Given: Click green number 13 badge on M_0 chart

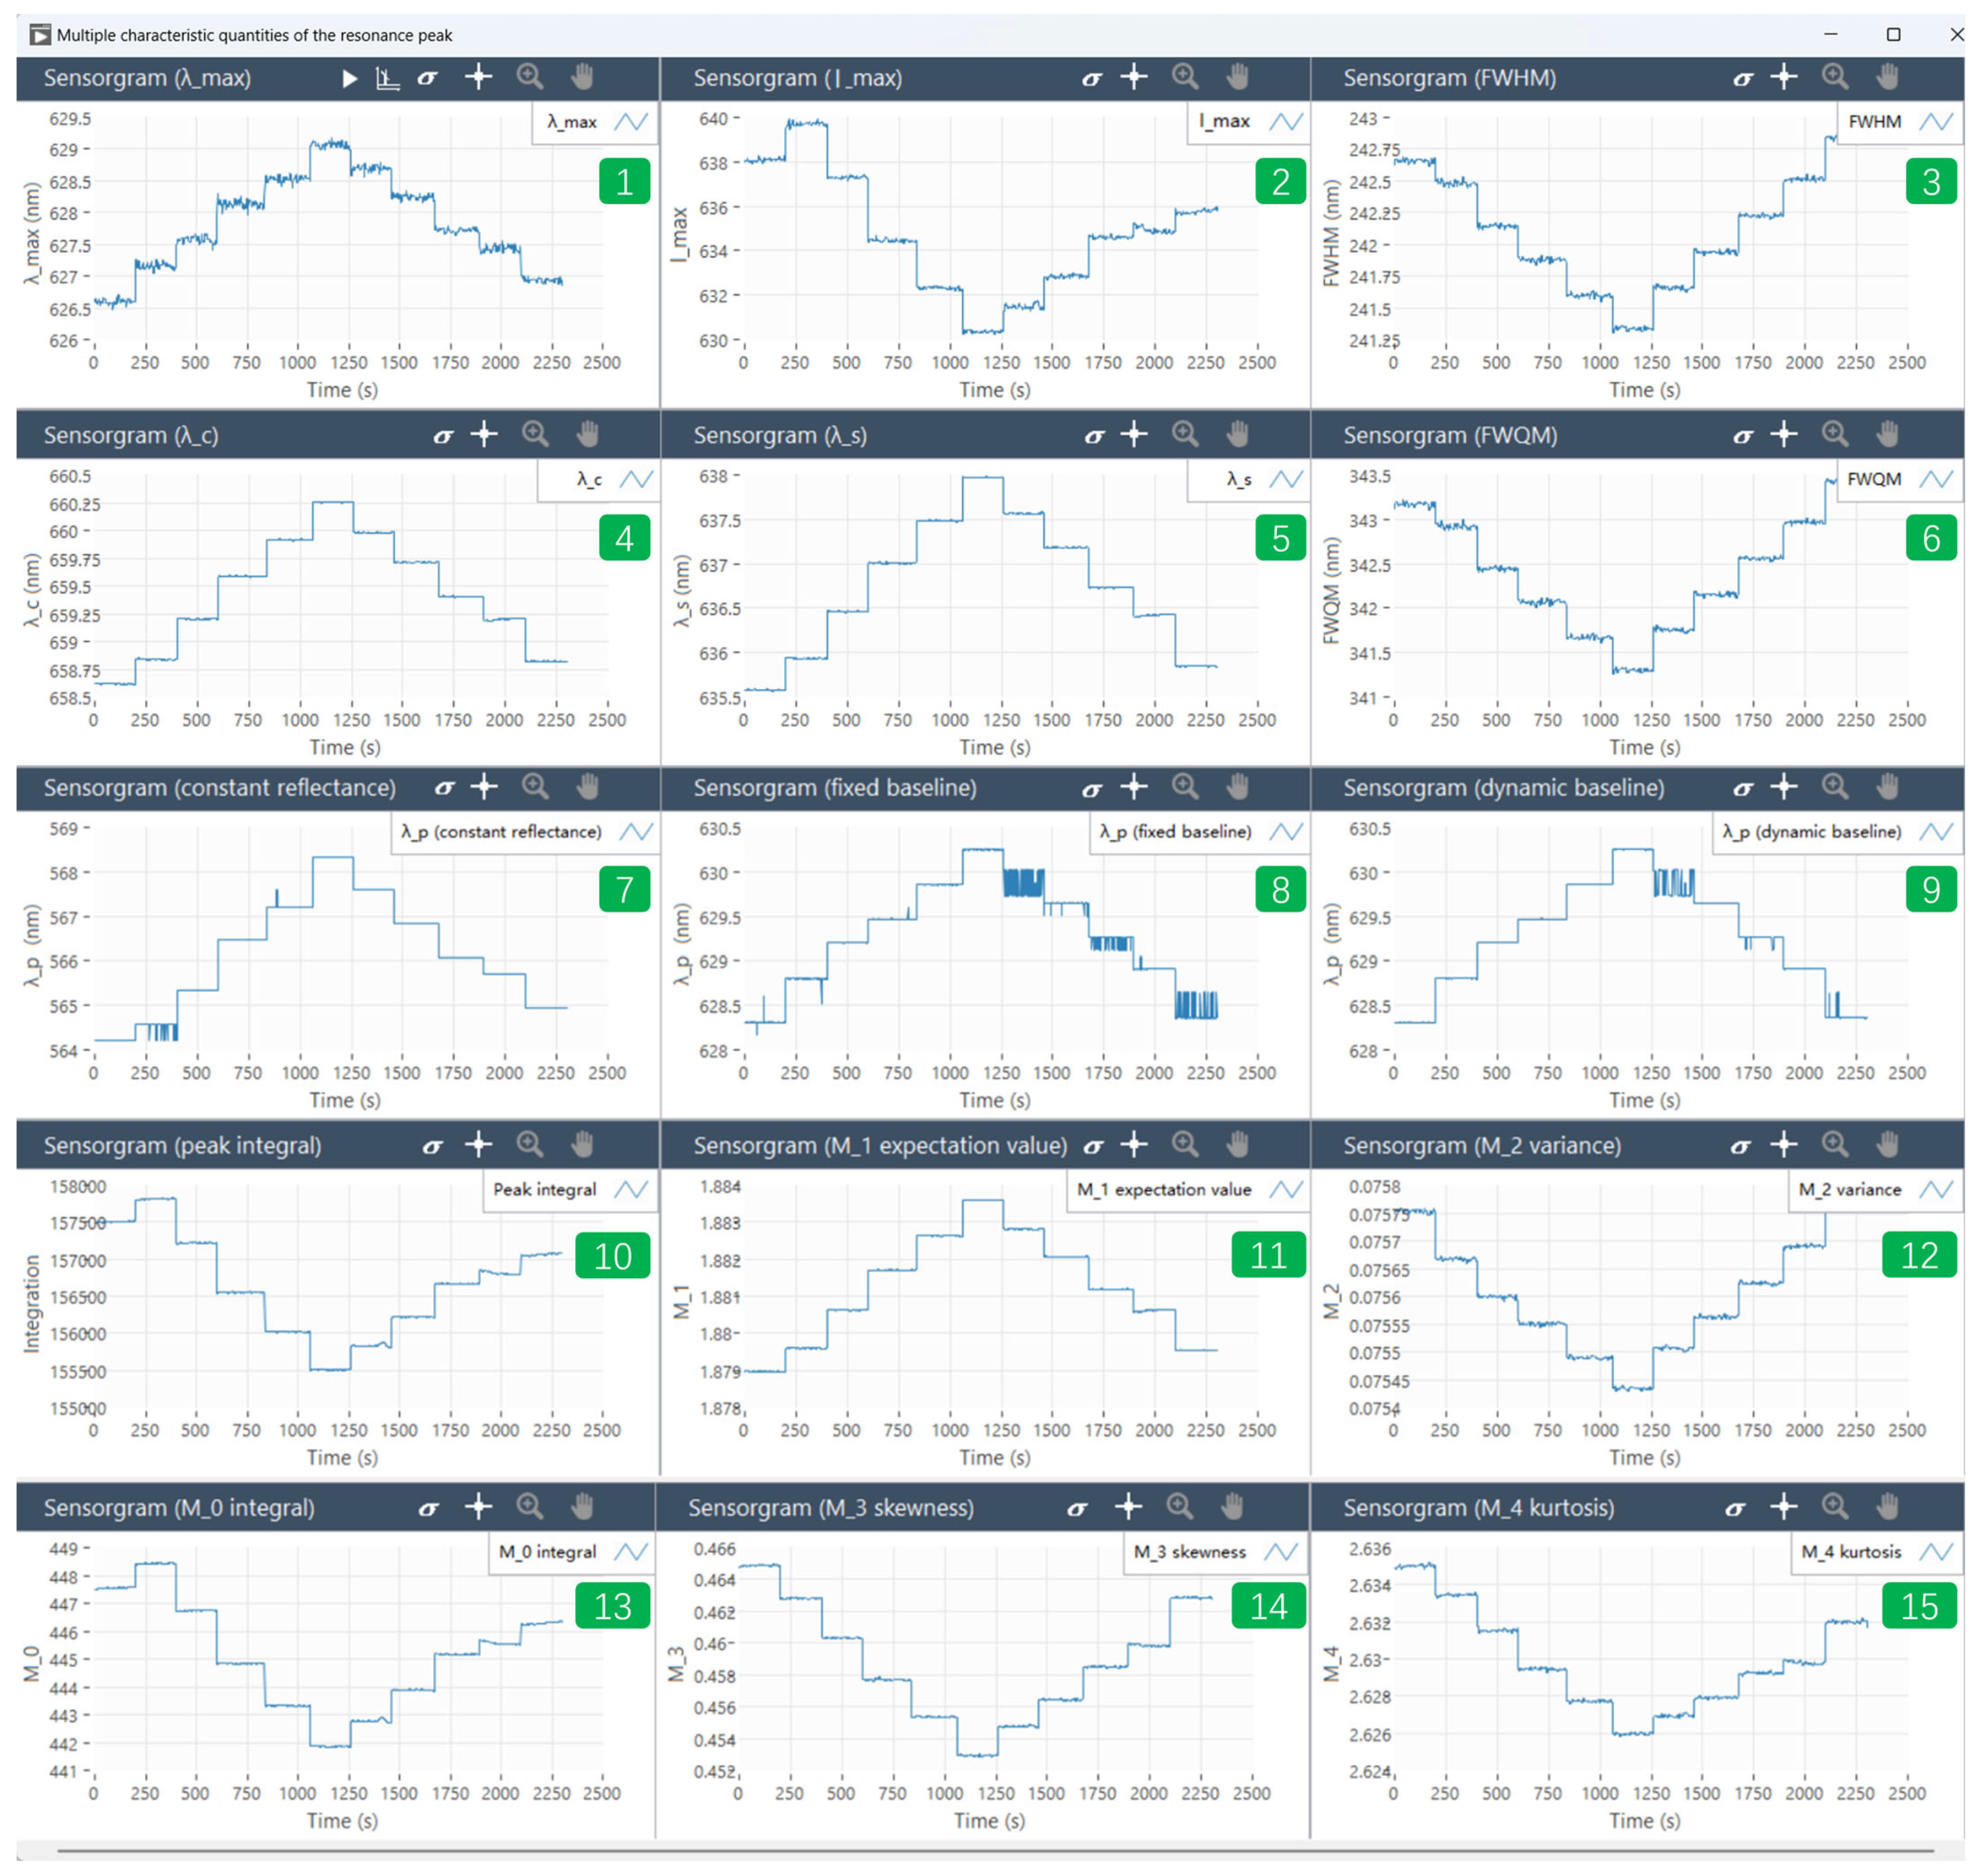Looking at the screenshot, I should click(612, 1607).
